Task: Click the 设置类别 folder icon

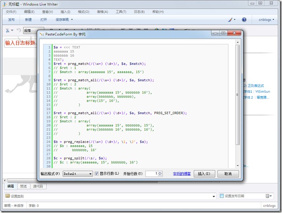Action: click(8, 196)
